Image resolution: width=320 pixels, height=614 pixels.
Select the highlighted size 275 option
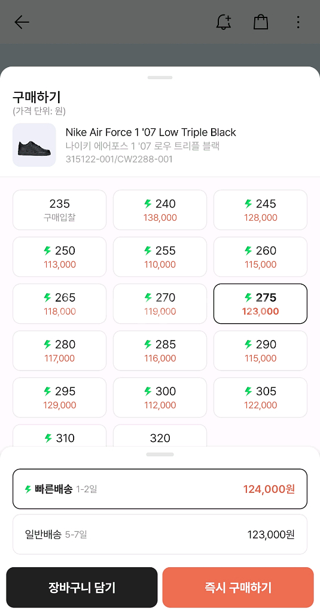click(x=260, y=304)
